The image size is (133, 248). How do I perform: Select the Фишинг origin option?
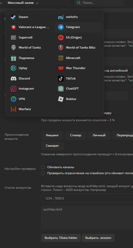tap(52, 135)
